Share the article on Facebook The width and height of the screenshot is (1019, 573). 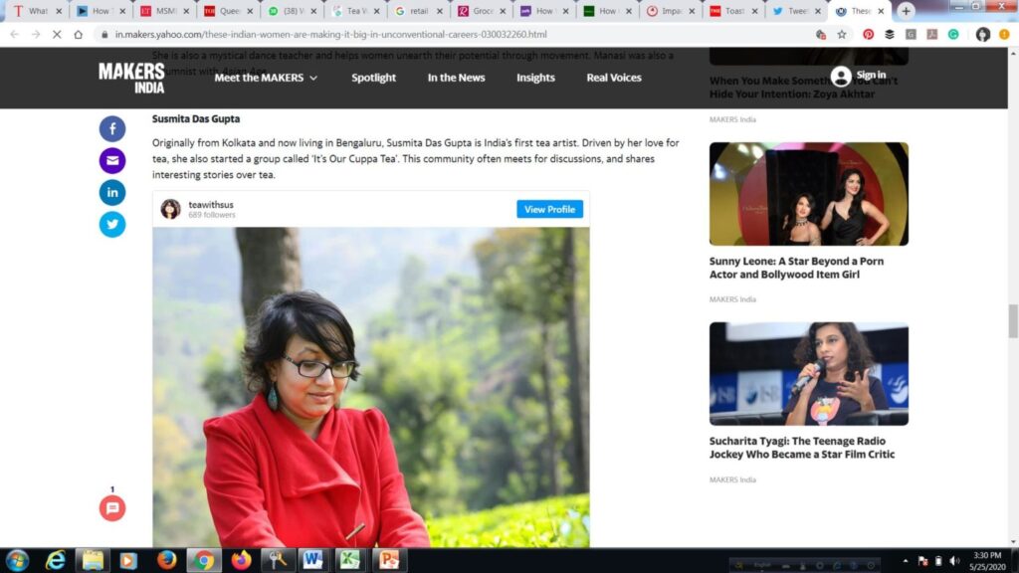tap(112, 128)
